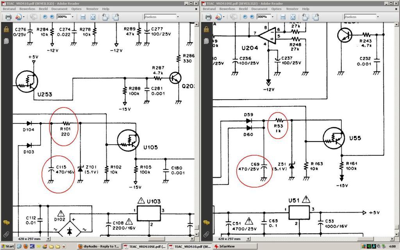The width and height of the screenshot is (400, 250).
Task: Switch to the diyAudio - Reply taskbar button
Action: [x=99, y=246]
